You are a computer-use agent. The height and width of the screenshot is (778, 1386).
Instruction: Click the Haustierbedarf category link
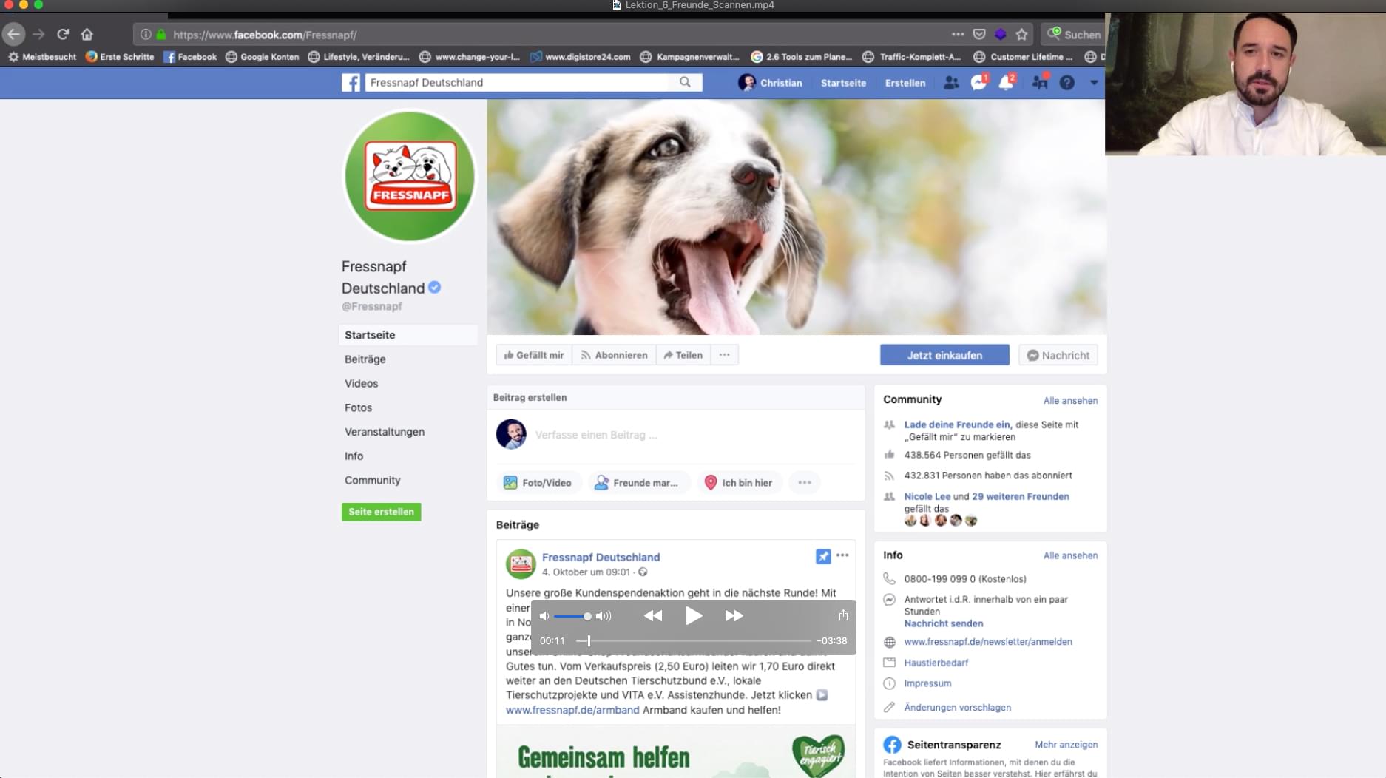tap(936, 663)
